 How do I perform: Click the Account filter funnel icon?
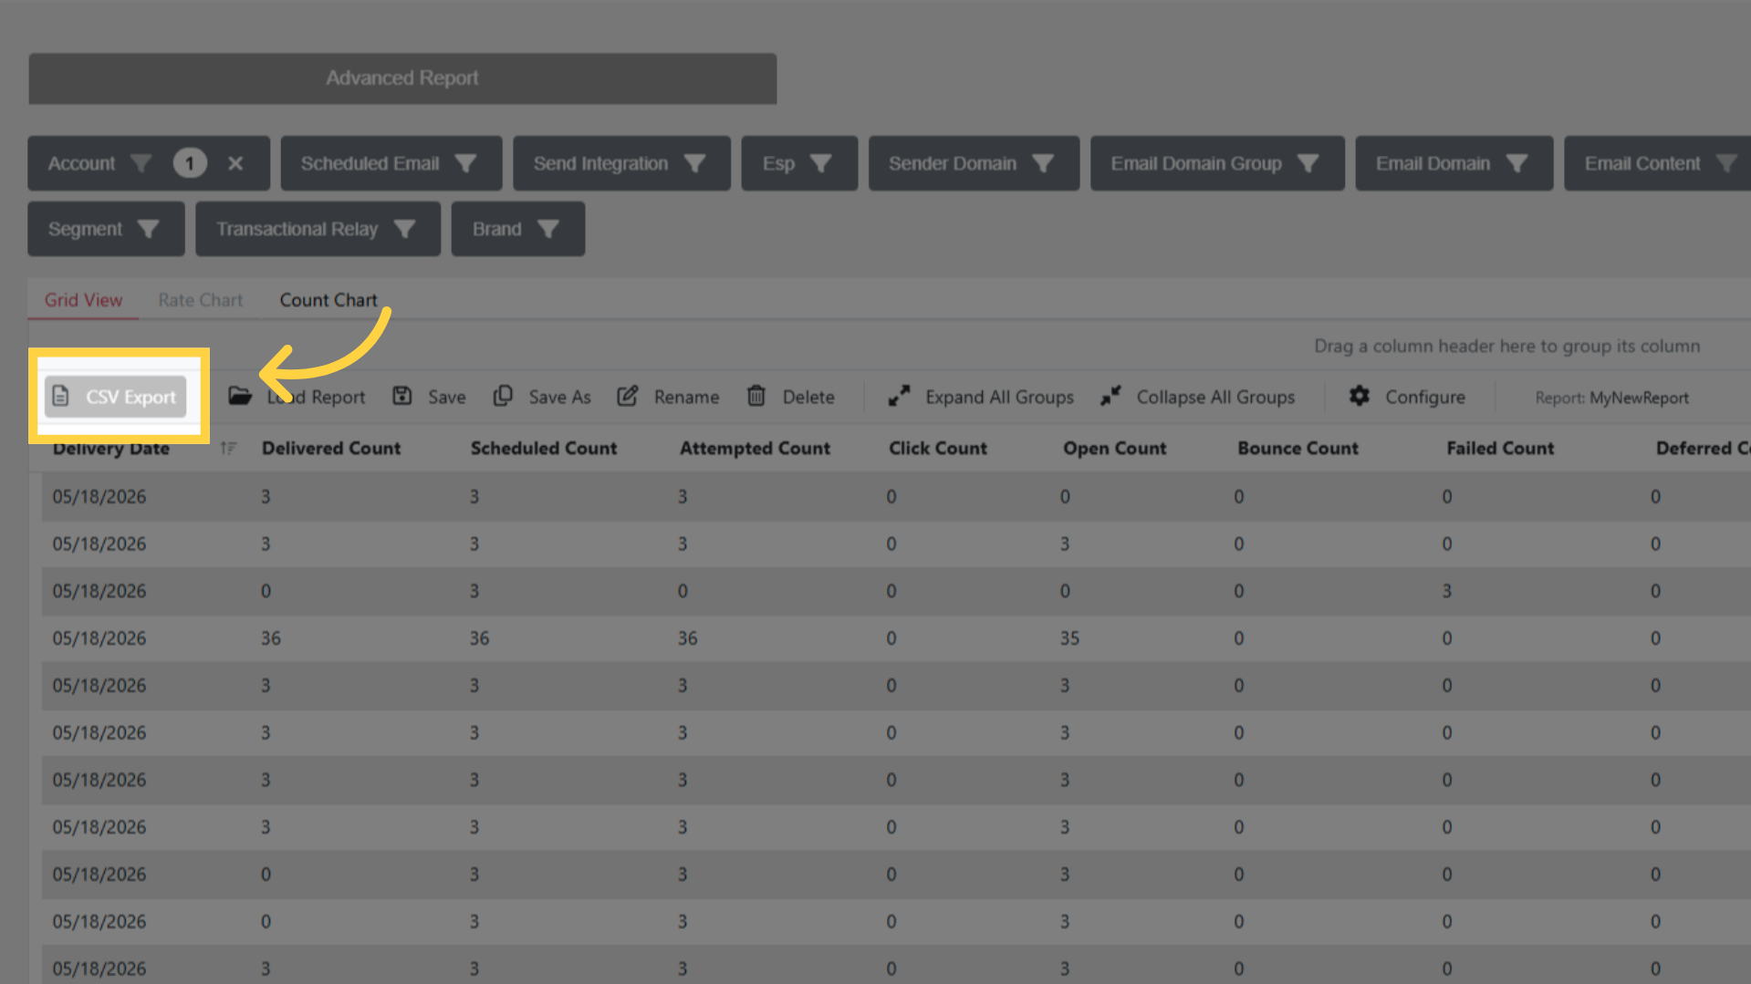pos(141,163)
